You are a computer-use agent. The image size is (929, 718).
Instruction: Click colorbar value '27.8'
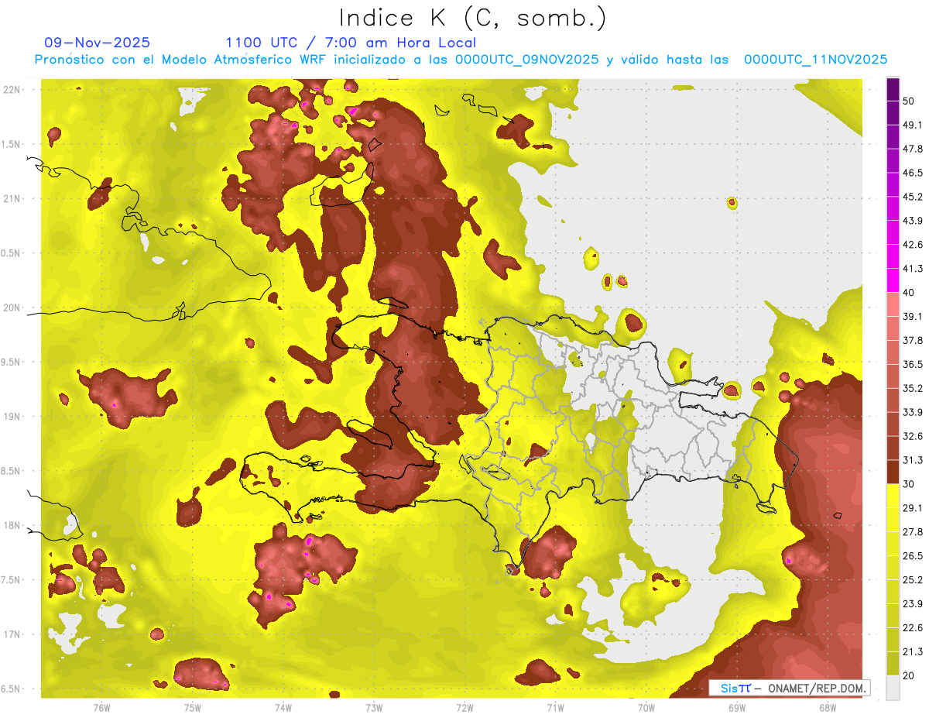click(913, 532)
